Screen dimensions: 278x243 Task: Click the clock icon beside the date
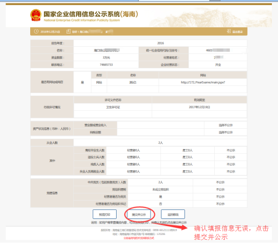point(36,32)
